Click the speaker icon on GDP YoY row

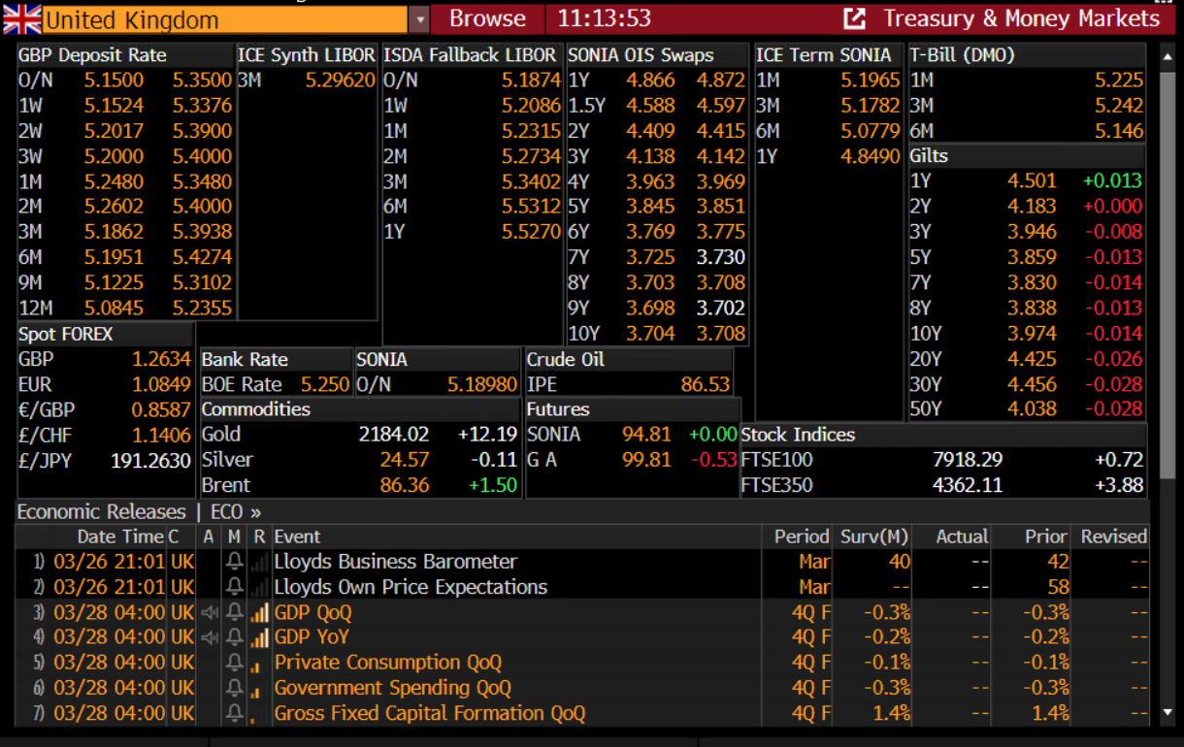point(209,637)
